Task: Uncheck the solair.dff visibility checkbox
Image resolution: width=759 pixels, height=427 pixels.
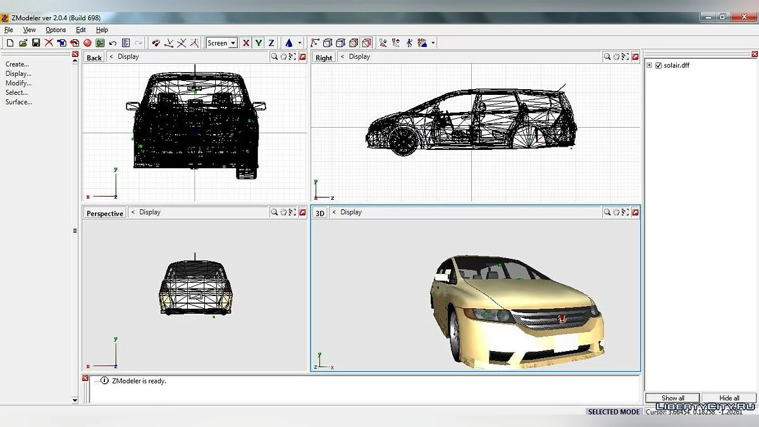Action: click(x=658, y=65)
